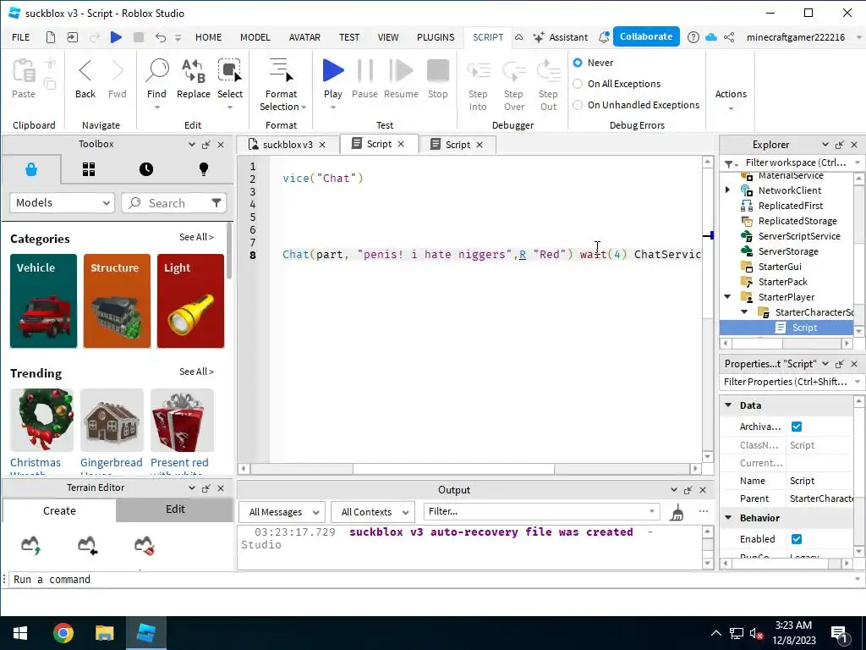Click the Christmas Wreath trending item
The height and width of the screenshot is (650, 866).
pos(41,430)
